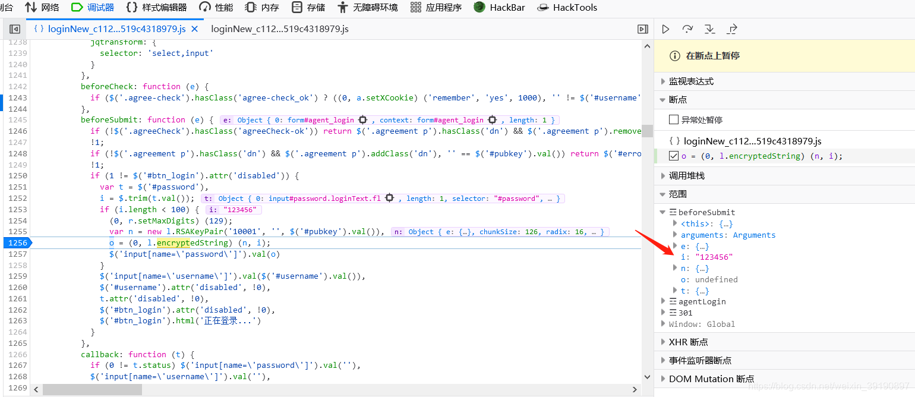This screenshot has width=915, height=397.
Task: Click the i: "123456" inline preview on line 1253
Action: [234, 210]
